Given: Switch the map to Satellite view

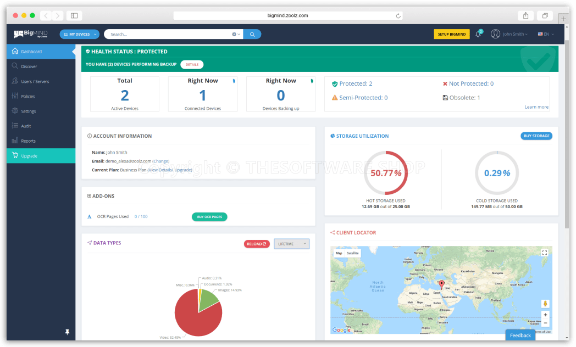Looking at the screenshot, I should coord(352,253).
